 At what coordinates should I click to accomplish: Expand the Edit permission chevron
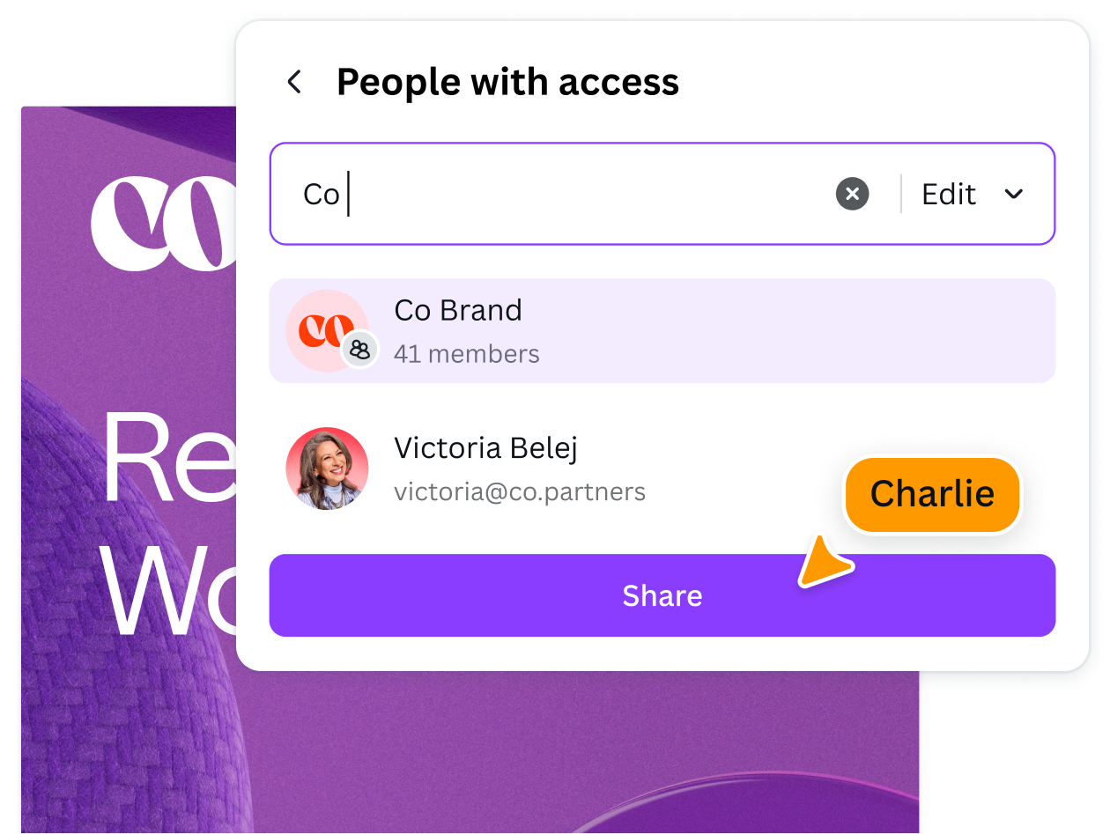point(1014,194)
